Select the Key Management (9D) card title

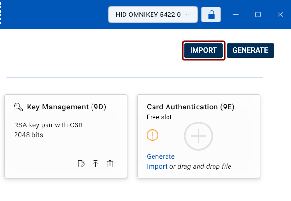(66, 107)
